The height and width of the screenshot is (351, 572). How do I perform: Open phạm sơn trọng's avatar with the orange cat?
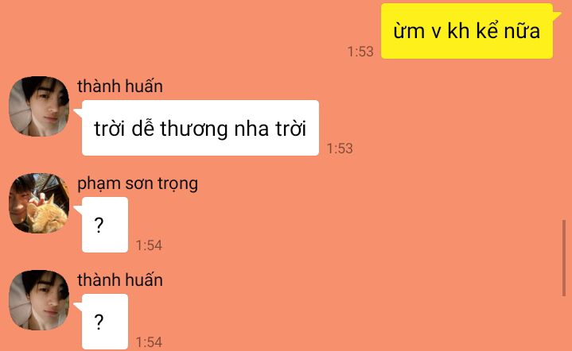pyautogui.click(x=39, y=203)
